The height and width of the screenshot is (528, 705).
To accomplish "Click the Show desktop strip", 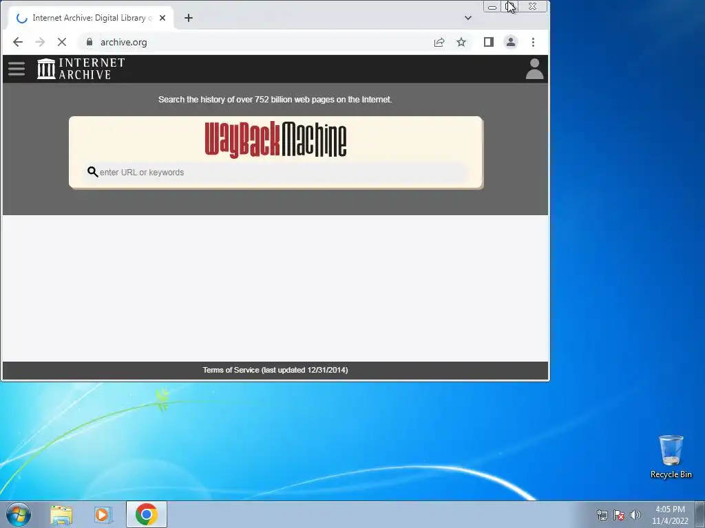I will (x=700, y=514).
